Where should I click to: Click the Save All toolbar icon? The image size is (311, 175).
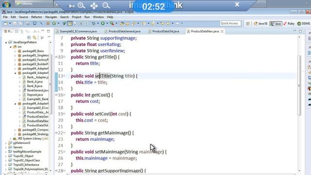[x=20, y=23]
